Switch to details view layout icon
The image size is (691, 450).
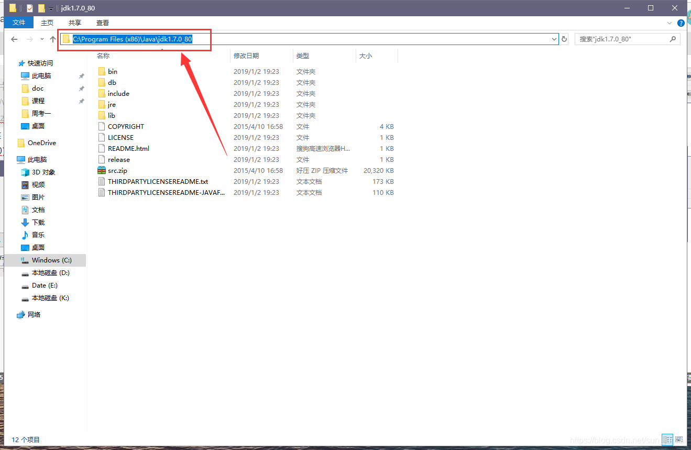point(667,439)
